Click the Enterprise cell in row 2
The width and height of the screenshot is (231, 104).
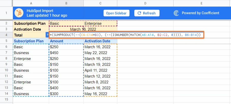click(100, 23)
